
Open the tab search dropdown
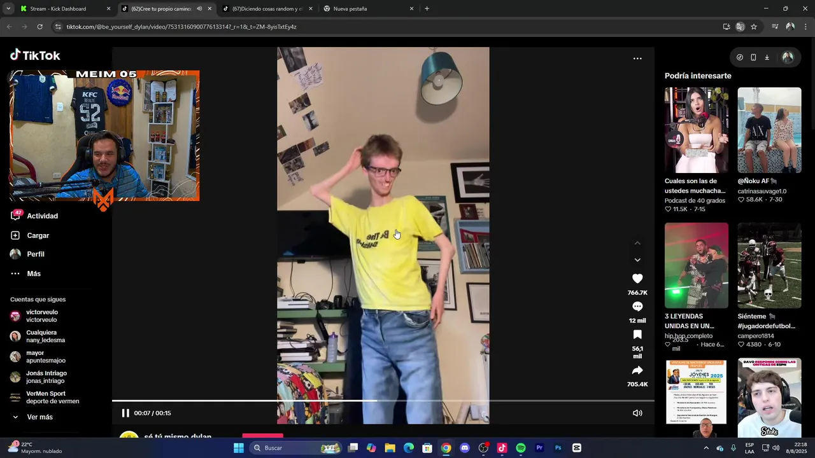click(x=8, y=9)
